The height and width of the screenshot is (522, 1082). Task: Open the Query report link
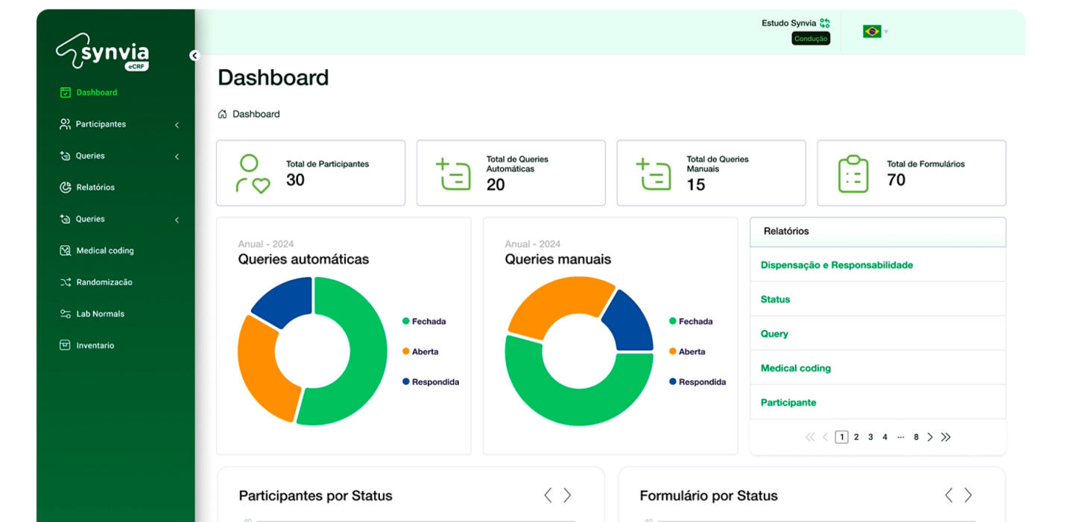774,334
